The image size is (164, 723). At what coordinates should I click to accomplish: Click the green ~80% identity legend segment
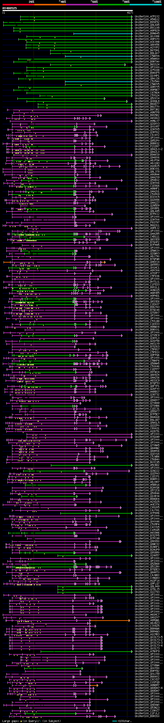tap(114, 5)
